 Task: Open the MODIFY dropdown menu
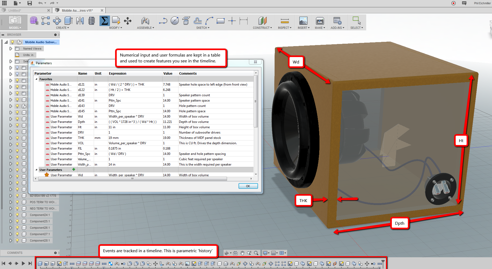[x=116, y=28]
